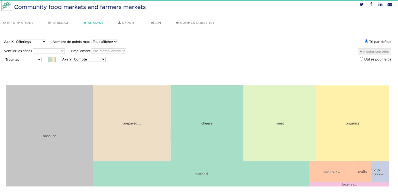Open the chart color palette swatch
The height and width of the screenshot is (192, 398).
[x=52, y=60]
